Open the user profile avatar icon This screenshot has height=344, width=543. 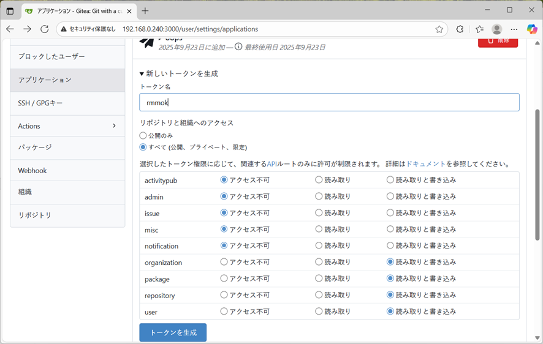click(496, 29)
